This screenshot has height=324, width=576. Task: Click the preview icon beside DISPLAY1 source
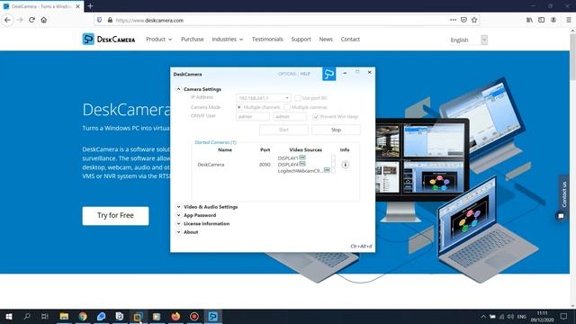click(x=302, y=157)
